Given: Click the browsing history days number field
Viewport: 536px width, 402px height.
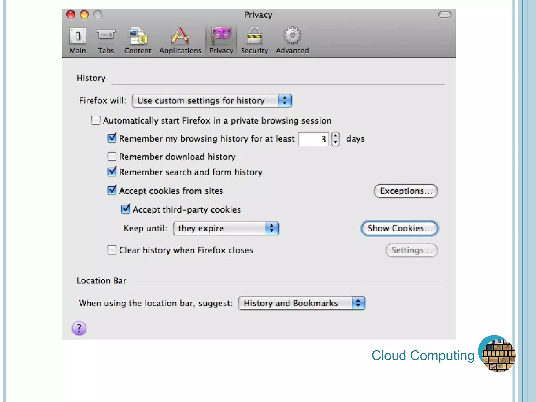Looking at the screenshot, I should pos(313,139).
